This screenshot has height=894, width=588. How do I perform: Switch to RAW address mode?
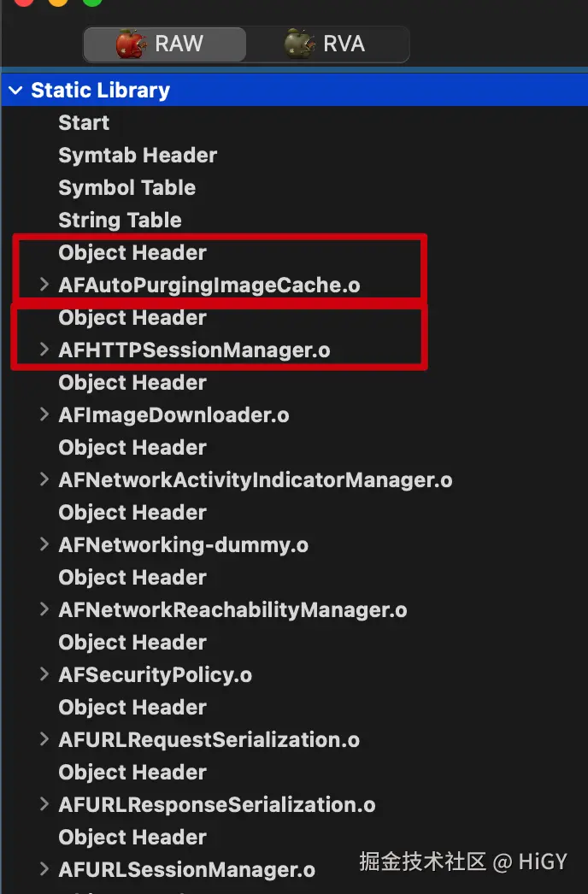[x=165, y=44]
